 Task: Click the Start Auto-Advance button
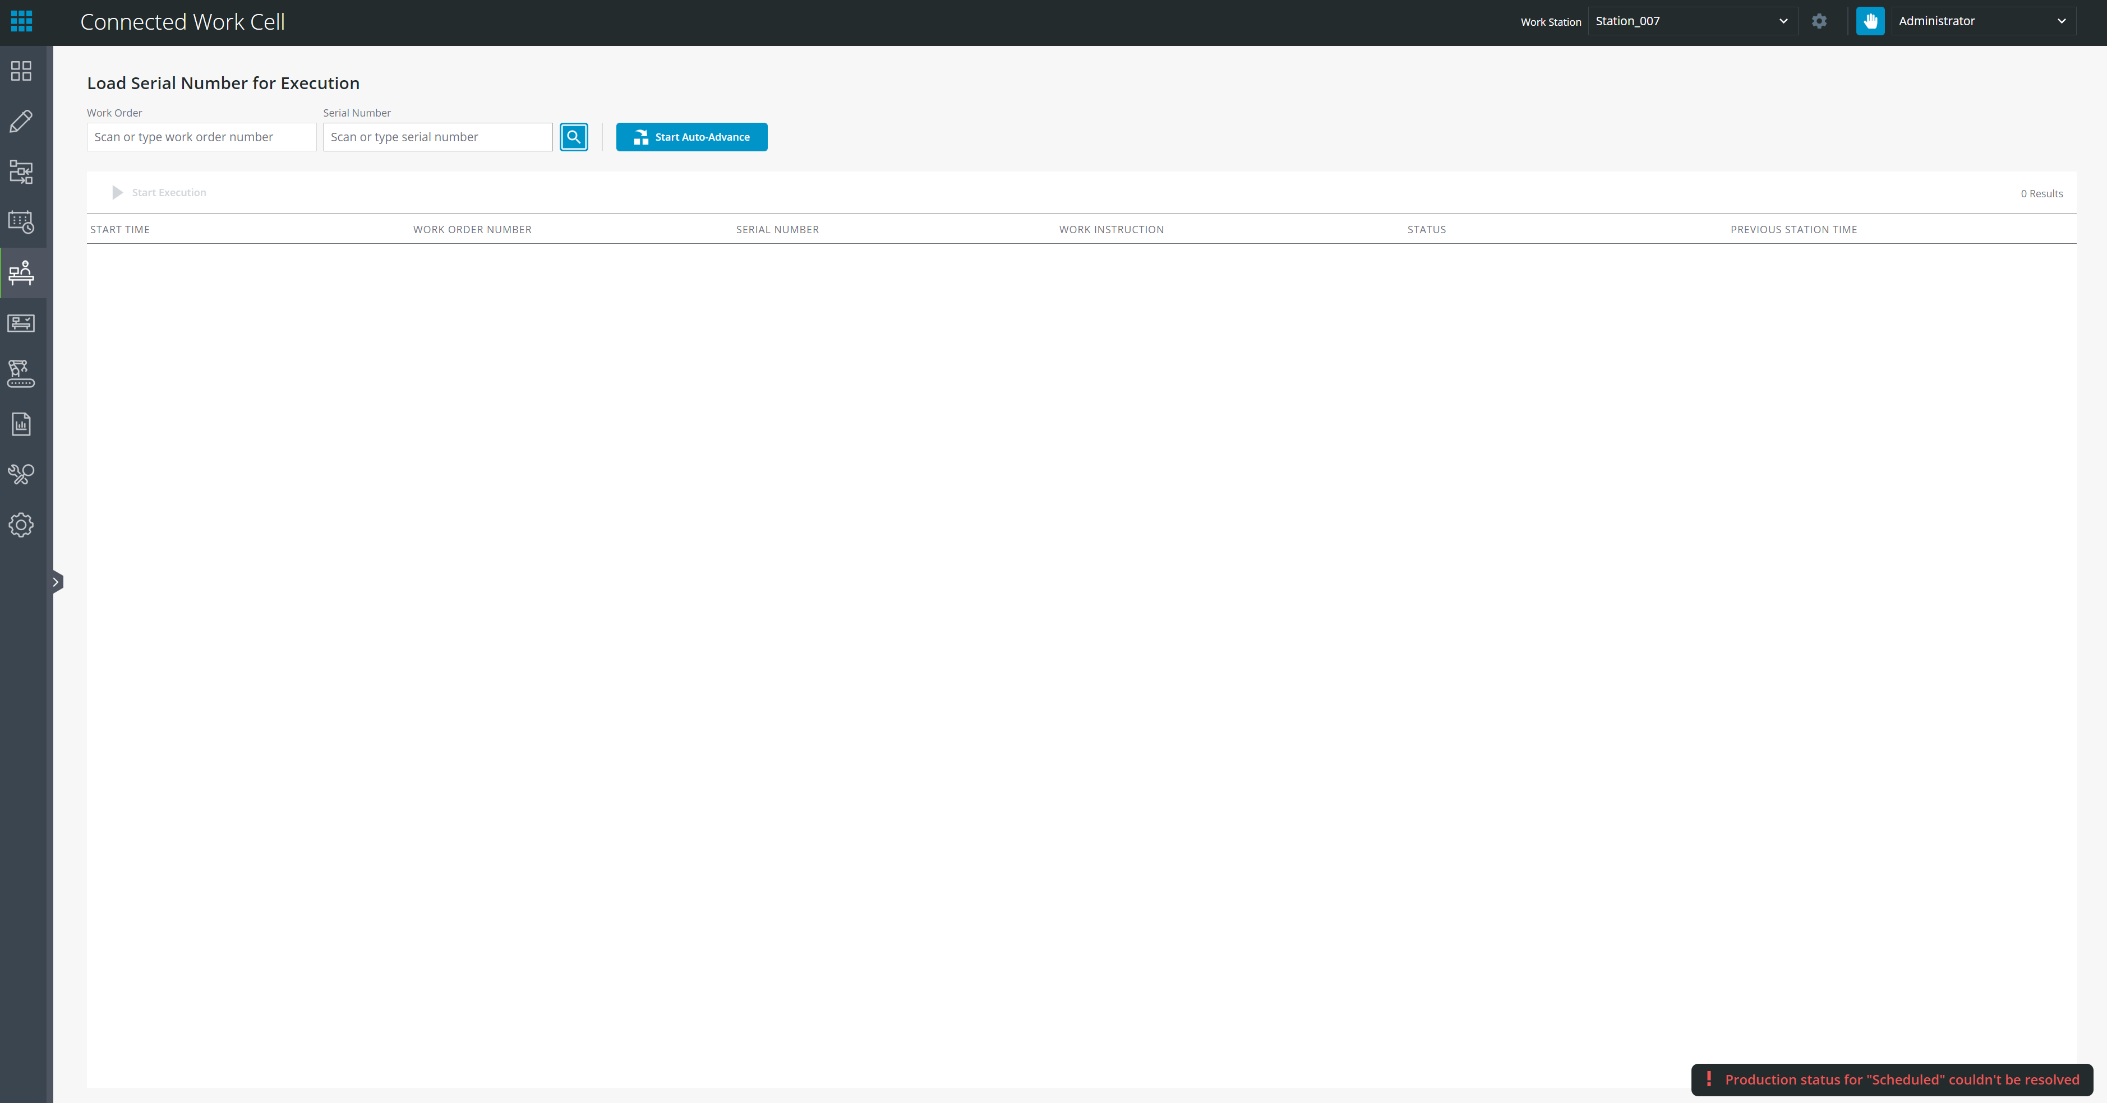(x=691, y=137)
